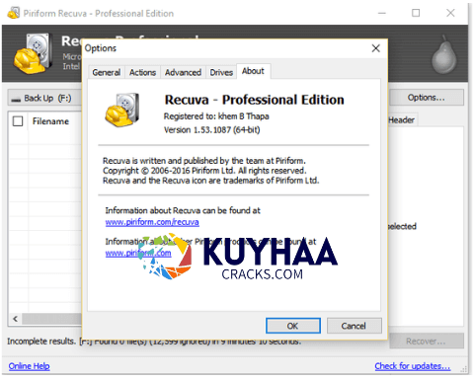Maximize the Recuva main window
474x381 pixels.
point(416,13)
